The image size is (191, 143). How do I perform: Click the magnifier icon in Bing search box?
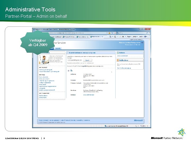(x=147, y=33)
